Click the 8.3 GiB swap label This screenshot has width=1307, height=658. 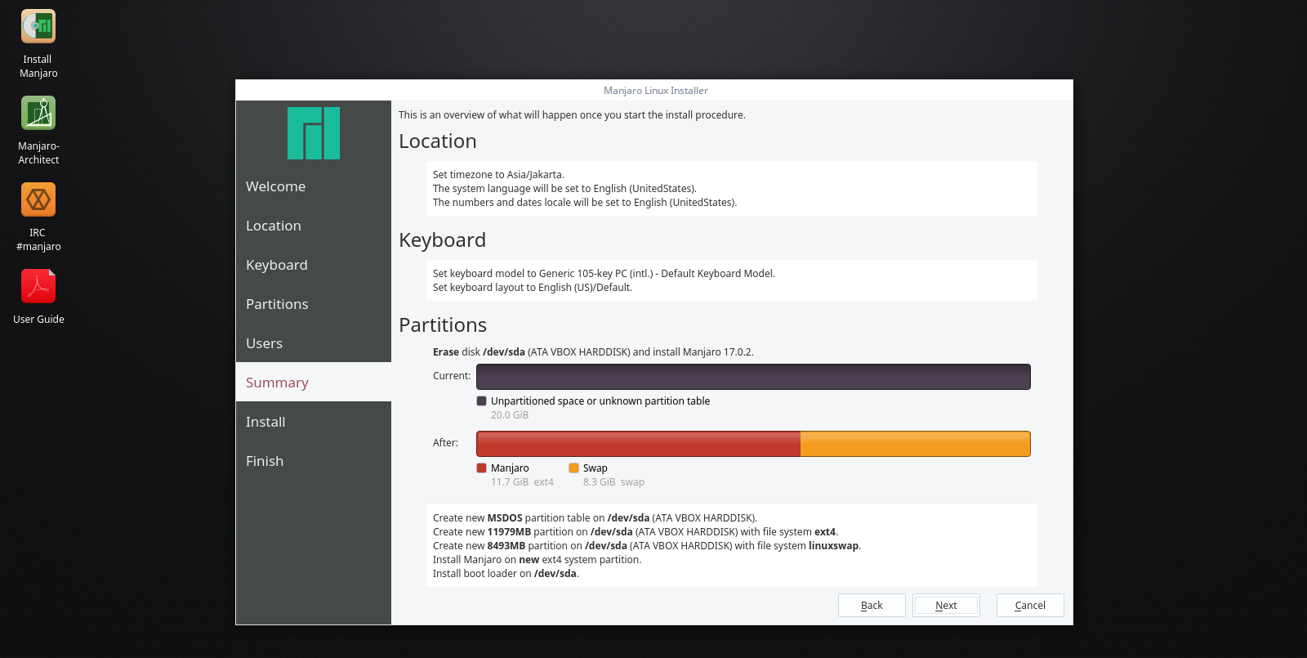pos(613,482)
